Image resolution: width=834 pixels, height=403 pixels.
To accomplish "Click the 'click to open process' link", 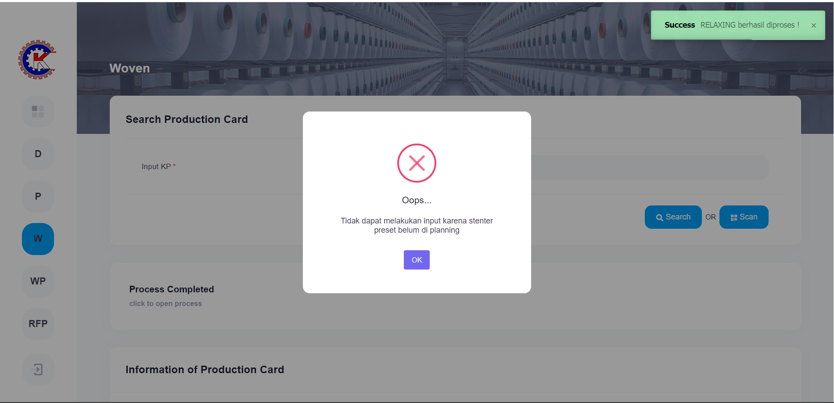I will [165, 304].
